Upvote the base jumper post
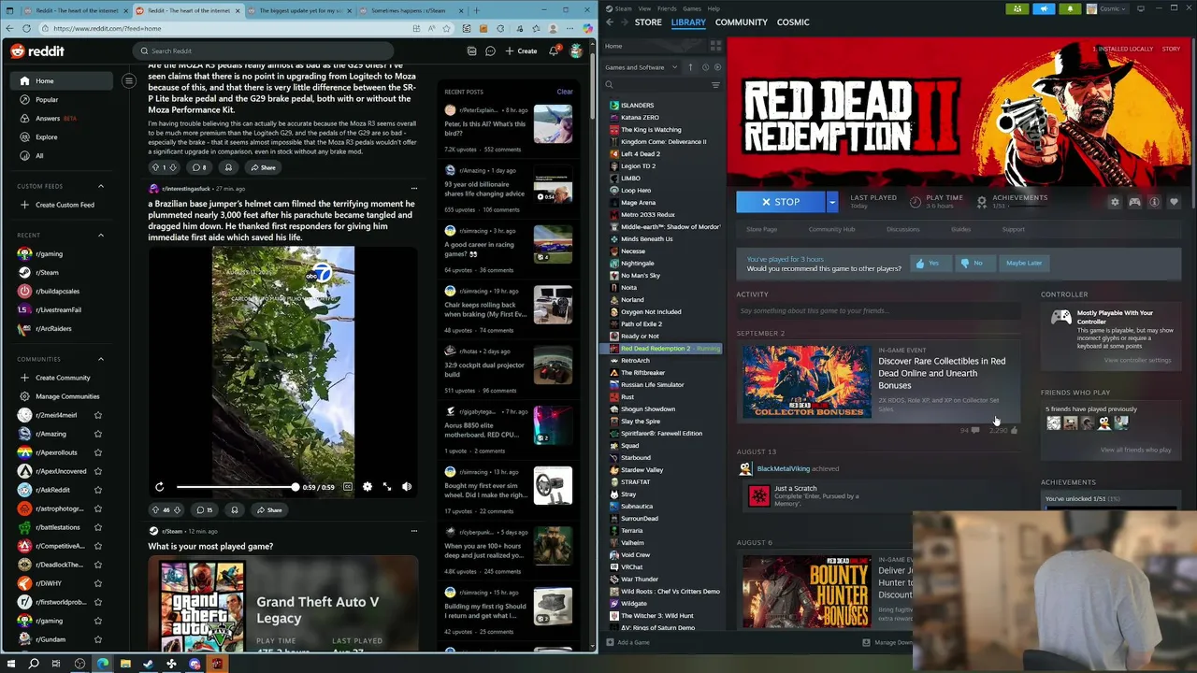Viewport: 1197px width, 673px height. [155, 510]
